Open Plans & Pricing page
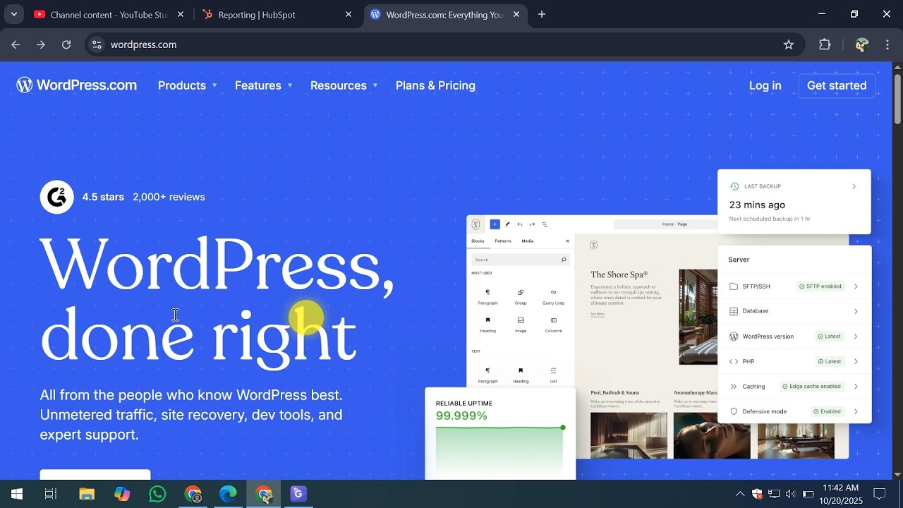 [x=435, y=85]
